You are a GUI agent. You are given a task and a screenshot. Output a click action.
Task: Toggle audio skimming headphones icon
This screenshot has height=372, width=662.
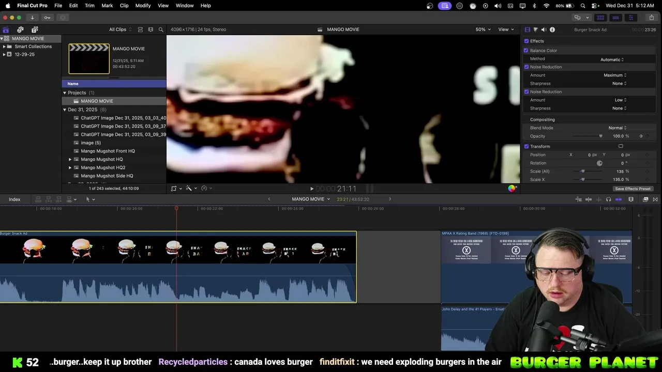(x=608, y=199)
